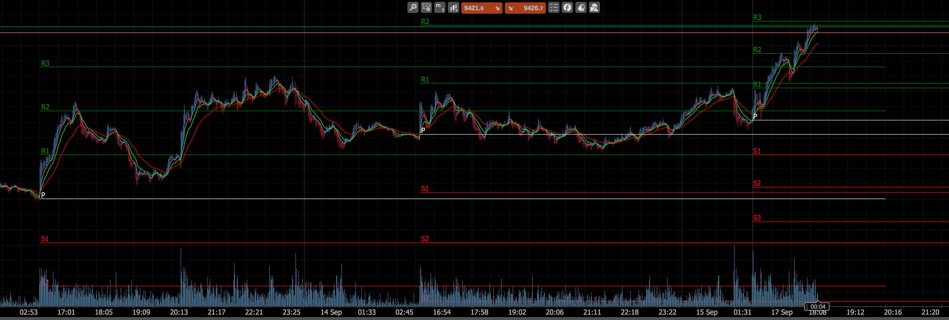Click the '21:20' time axis label
949x320 pixels.
[x=930, y=312]
